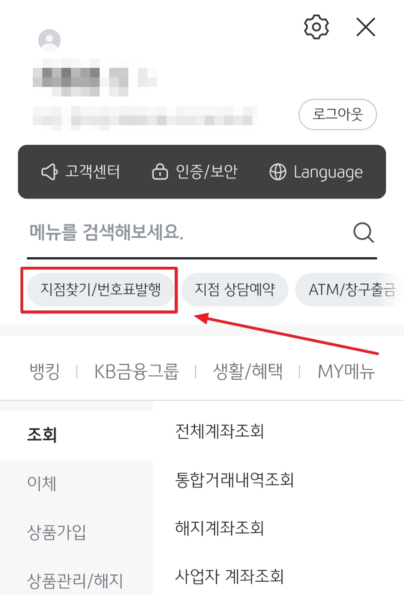Open the profile avatar image
404x595 pixels.
(x=50, y=40)
